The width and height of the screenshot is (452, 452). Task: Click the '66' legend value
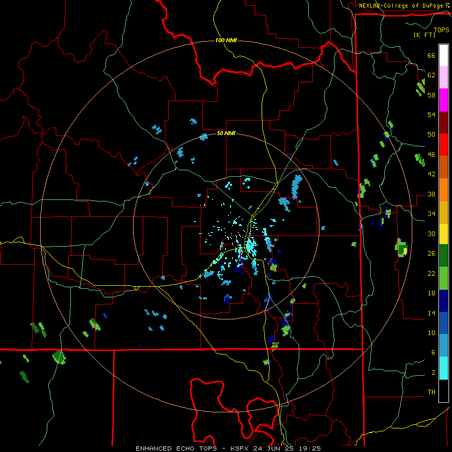coord(431,56)
